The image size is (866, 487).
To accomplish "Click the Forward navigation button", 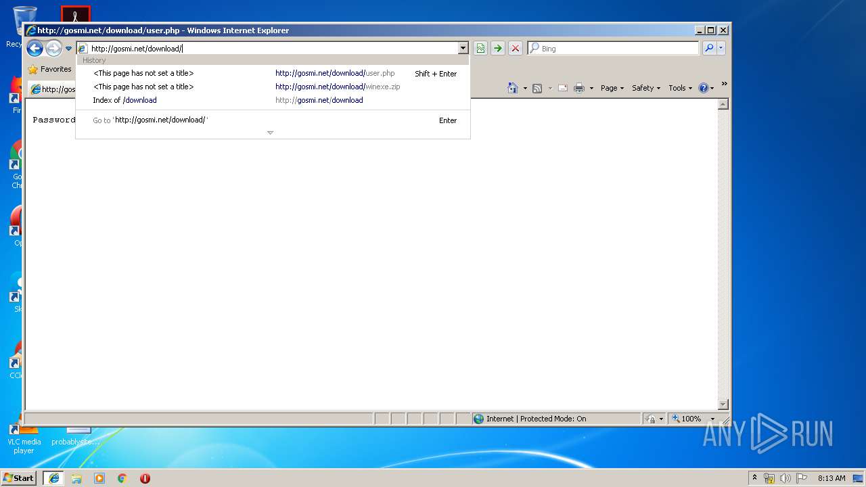I will 53,48.
